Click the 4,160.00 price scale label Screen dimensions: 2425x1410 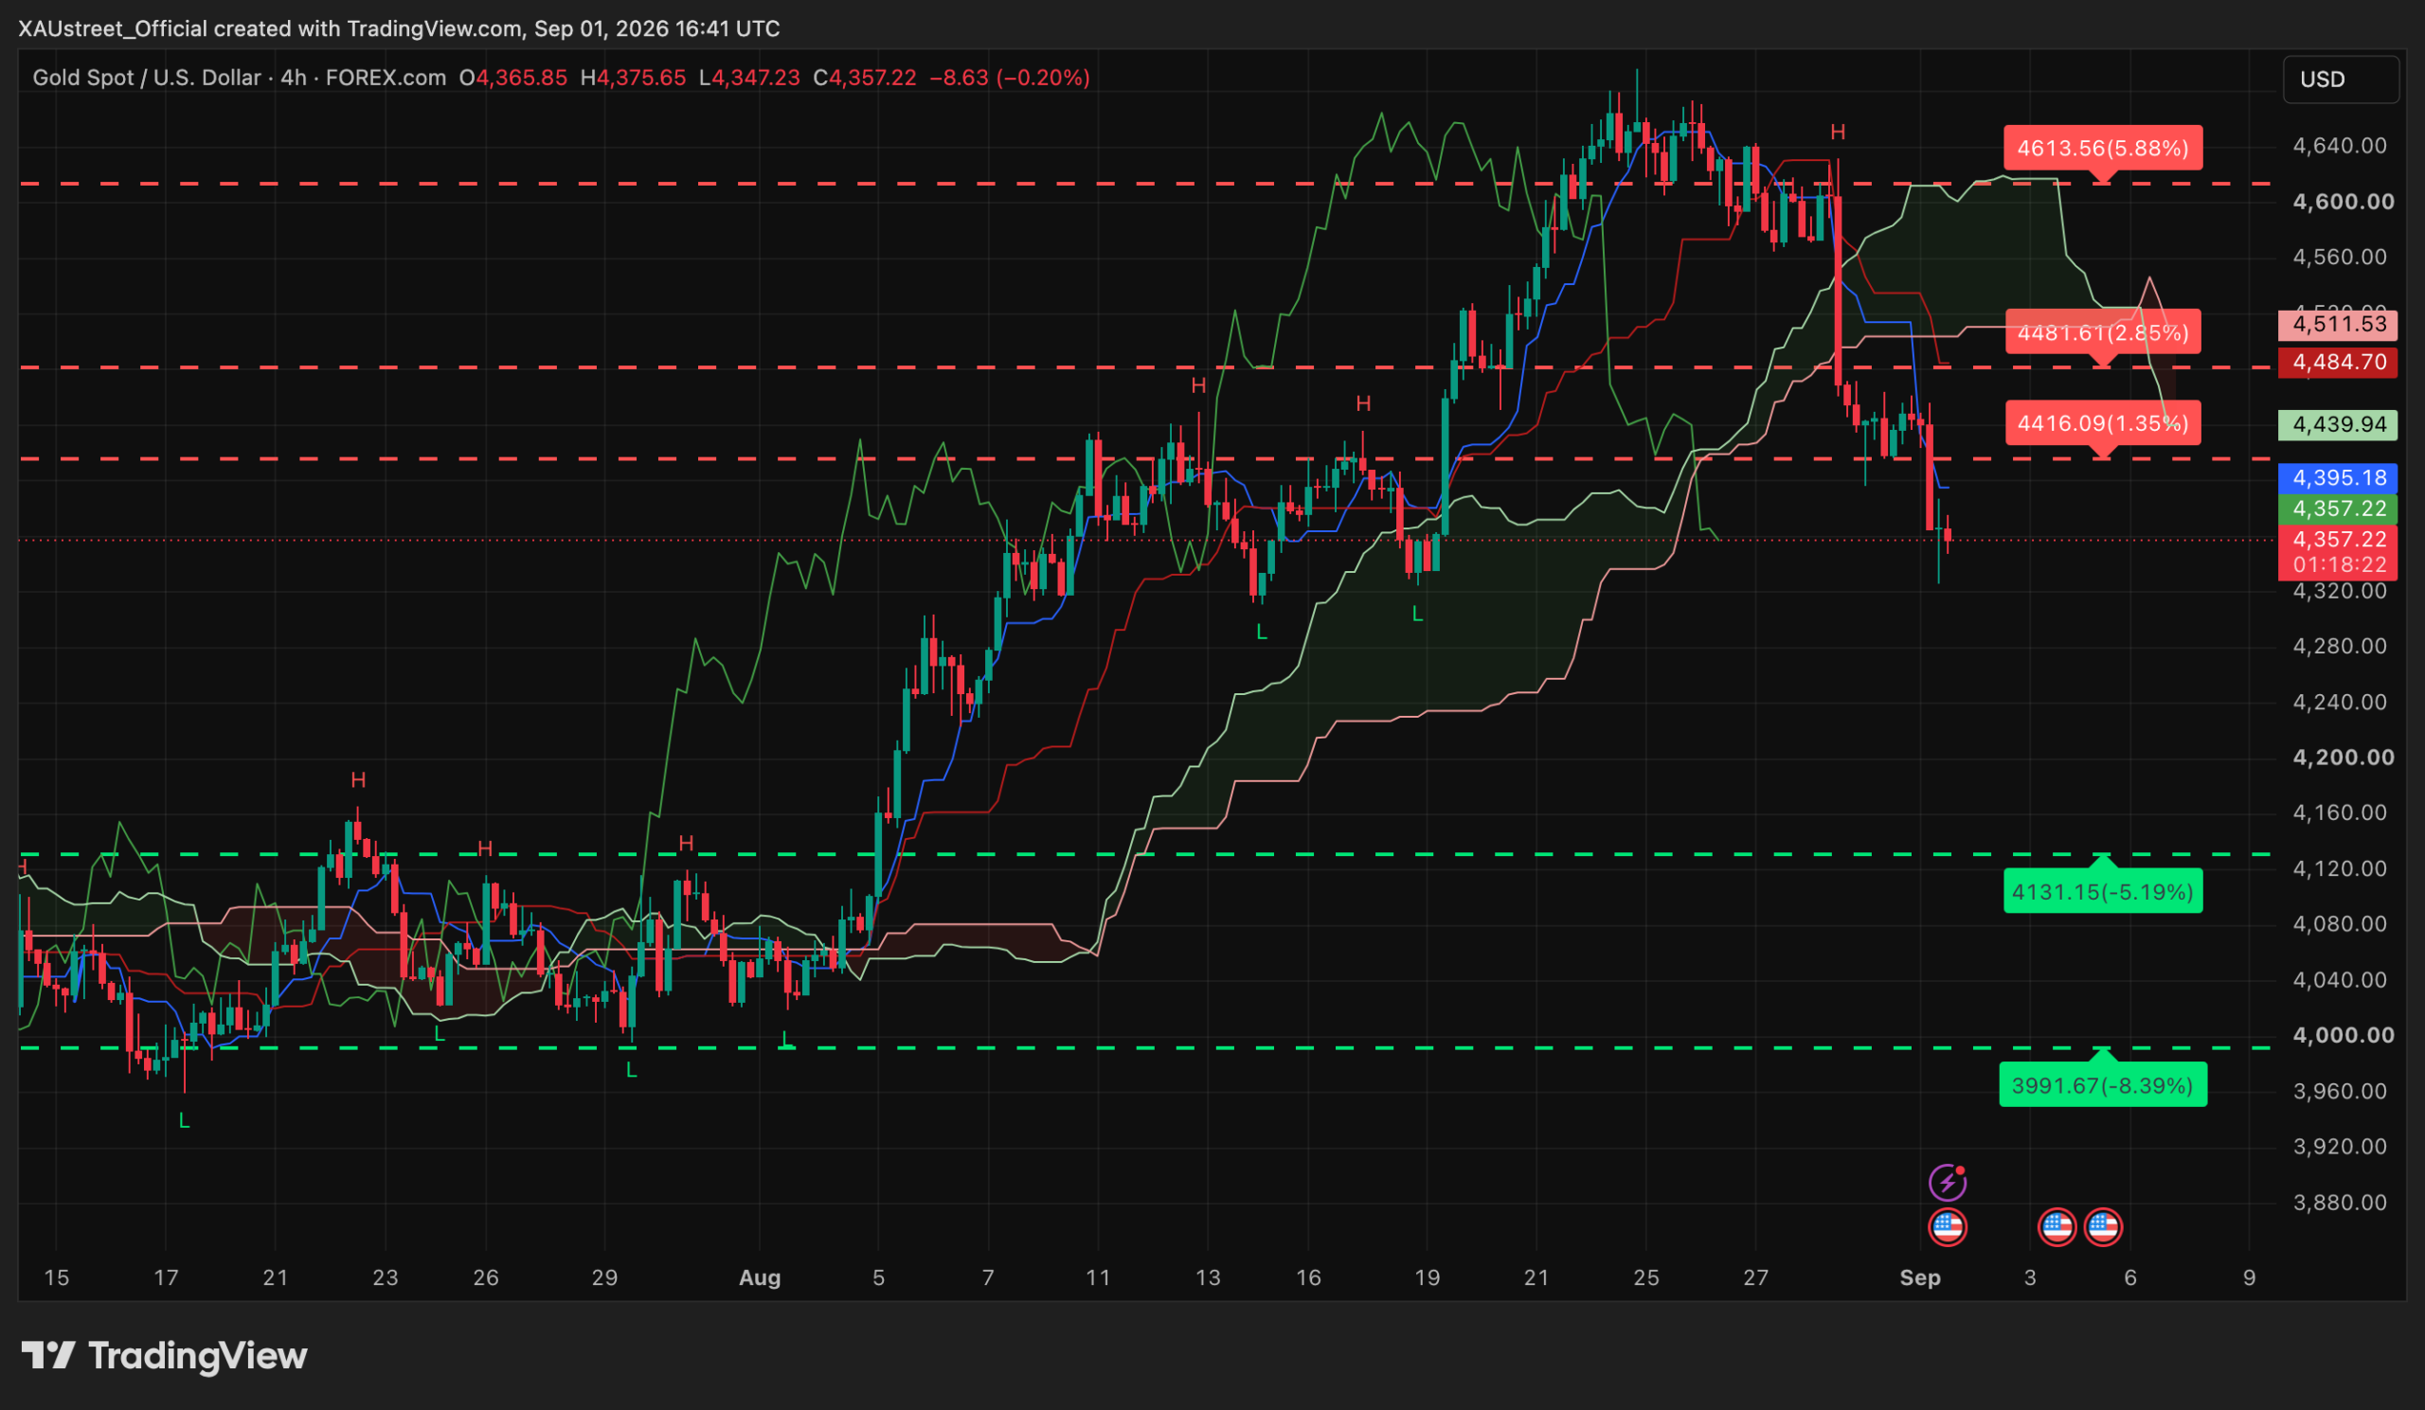pos(2340,813)
